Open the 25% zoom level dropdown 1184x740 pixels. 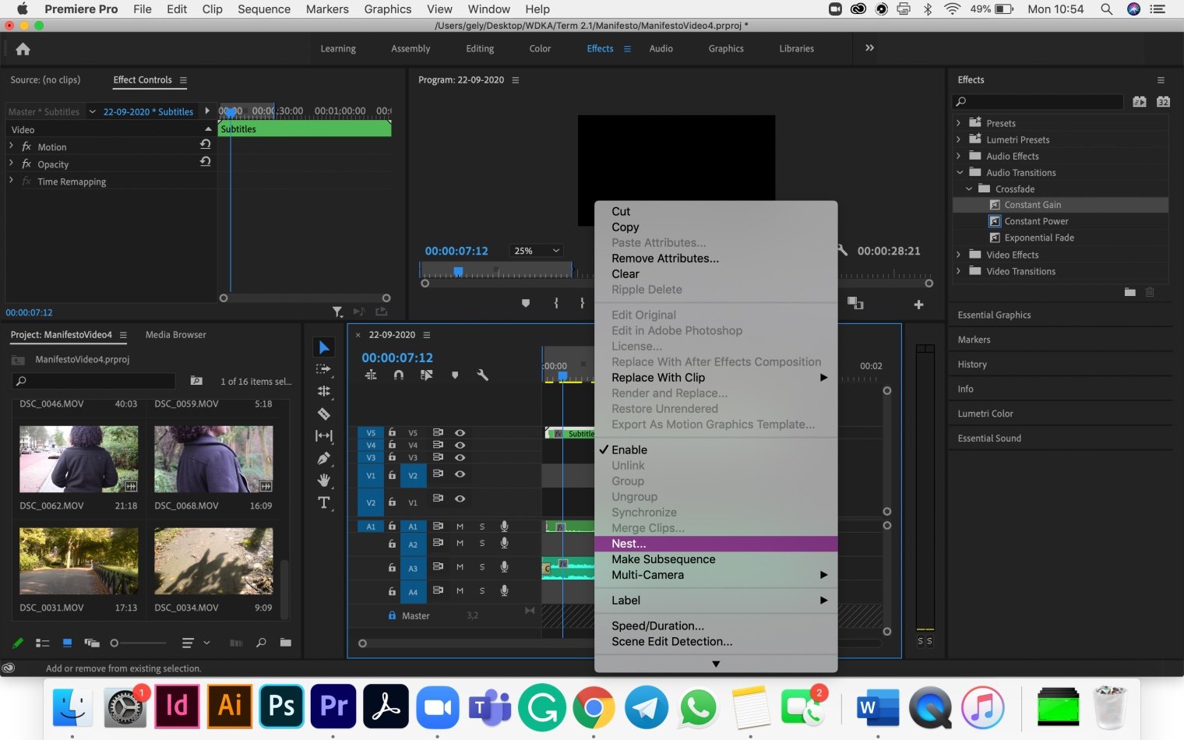(x=537, y=251)
